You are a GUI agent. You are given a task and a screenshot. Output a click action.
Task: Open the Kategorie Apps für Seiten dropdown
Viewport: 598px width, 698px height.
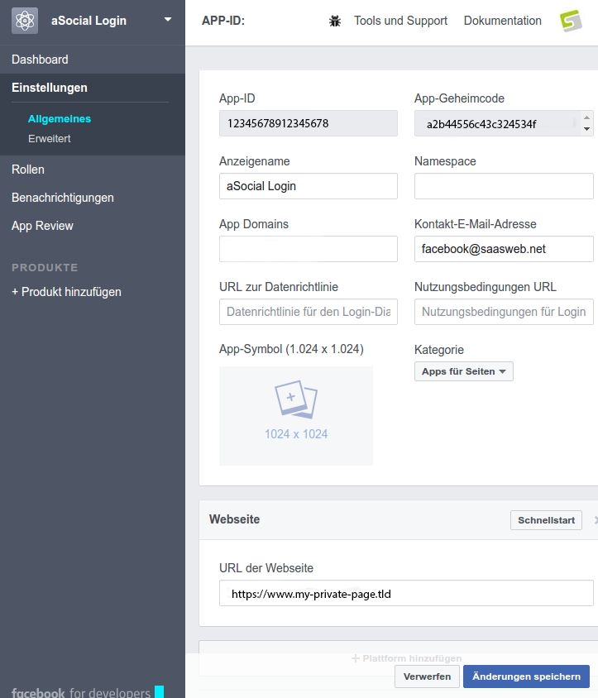coord(463,371)
